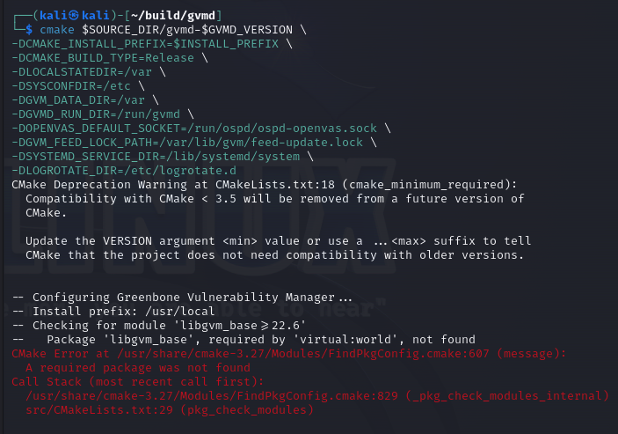Click the cmake command word
The image size is (618, 434).
(x=57, y=30)
